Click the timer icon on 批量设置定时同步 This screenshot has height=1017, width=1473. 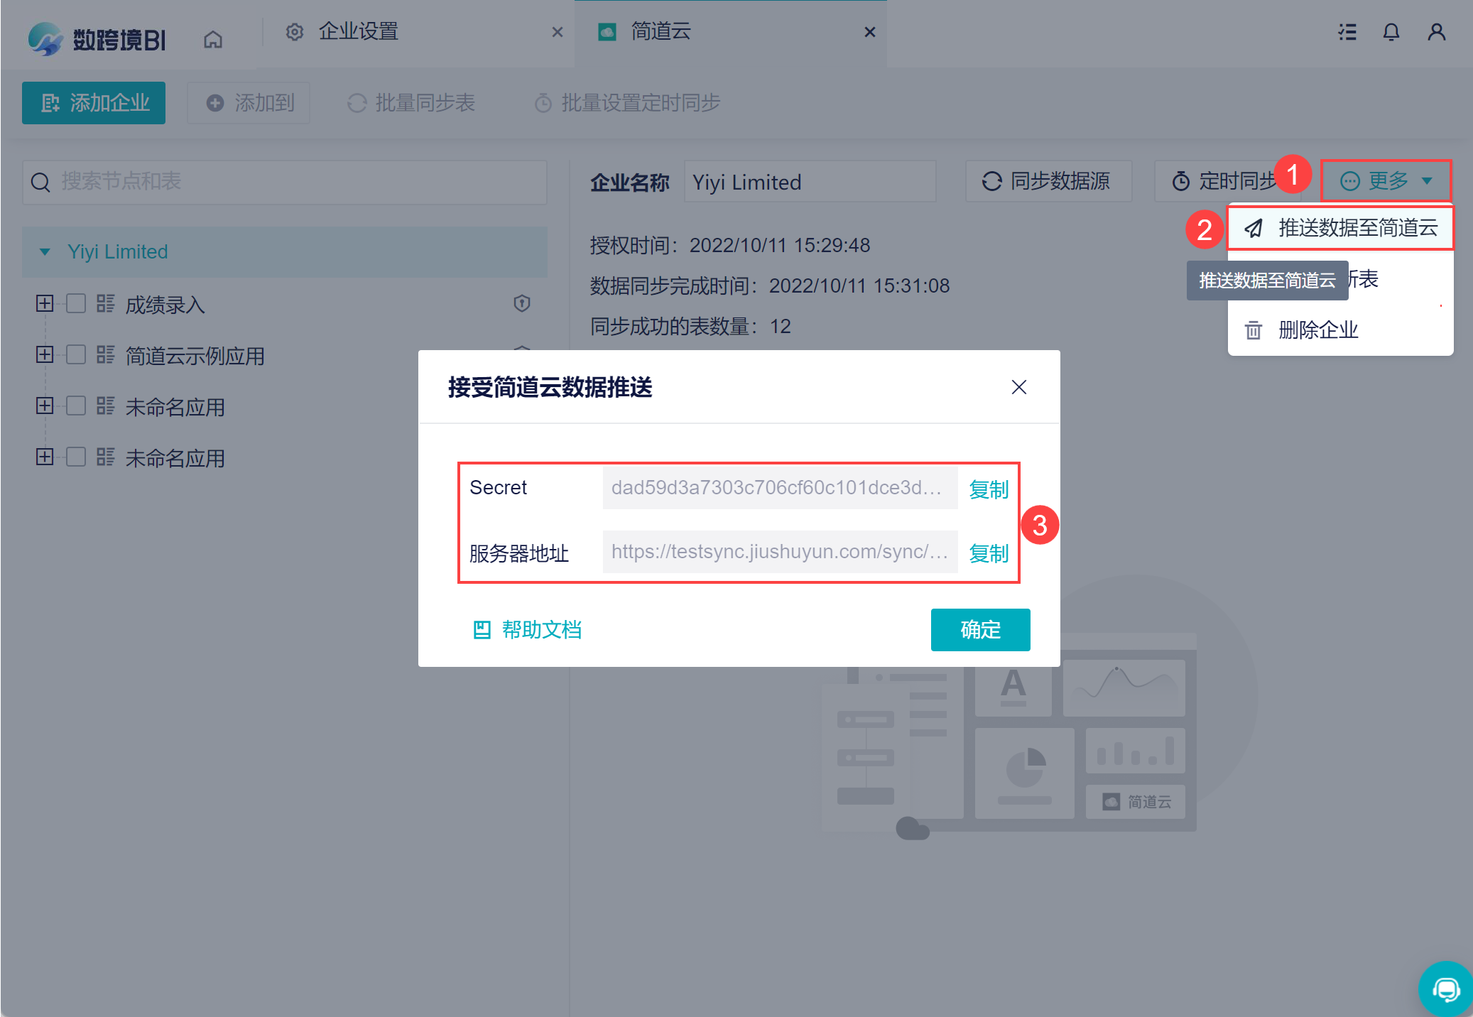click(543, 103)
